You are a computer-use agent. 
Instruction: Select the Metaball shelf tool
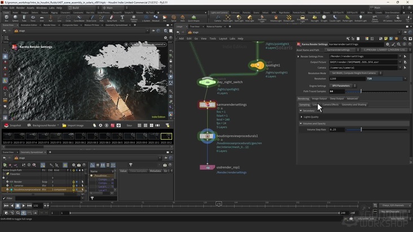click(156, 18)
